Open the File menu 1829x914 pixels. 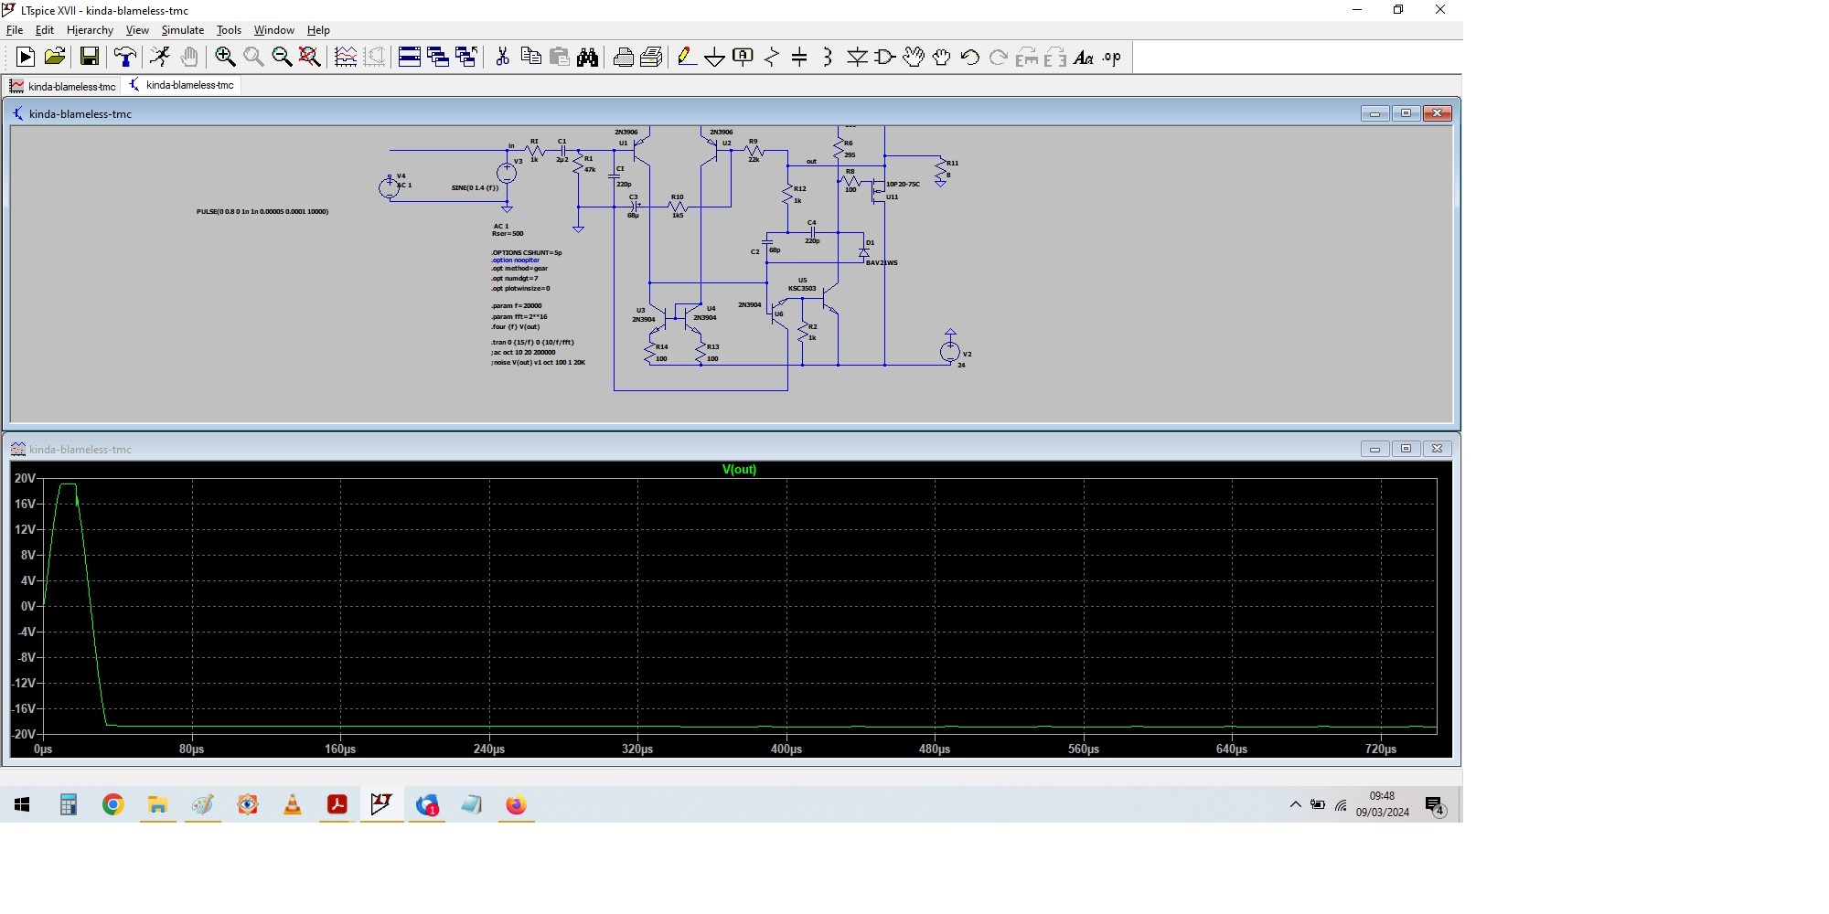[15, 30]
